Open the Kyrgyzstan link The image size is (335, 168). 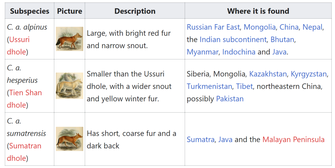coord(309,74)
